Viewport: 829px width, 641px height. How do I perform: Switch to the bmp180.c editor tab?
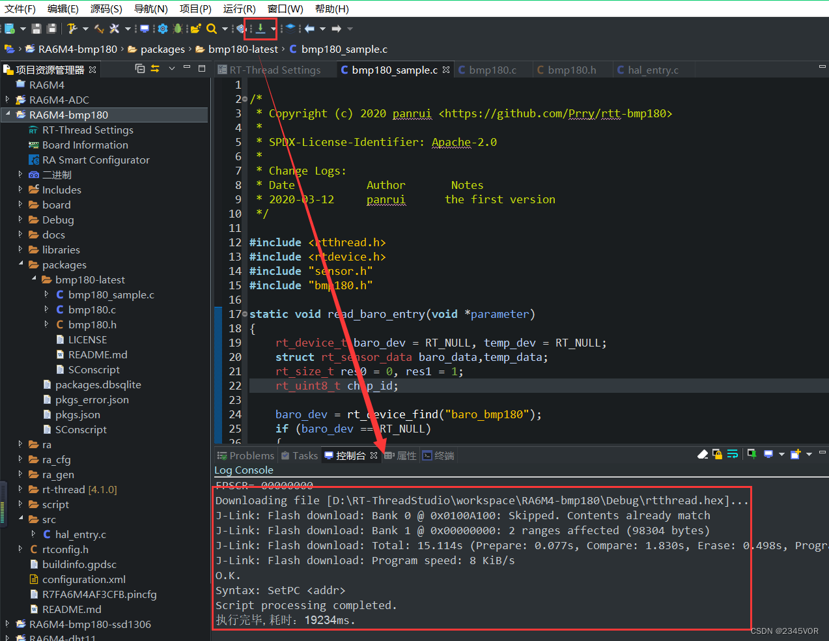coord(492,70)
